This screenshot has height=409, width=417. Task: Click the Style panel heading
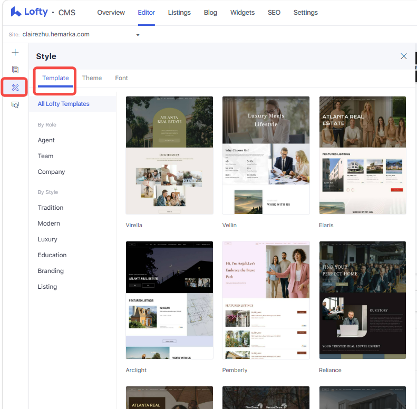click(x=46, y=56)
